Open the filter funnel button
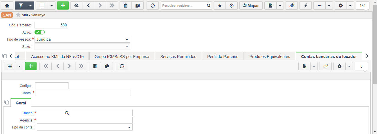 point(21,6)
